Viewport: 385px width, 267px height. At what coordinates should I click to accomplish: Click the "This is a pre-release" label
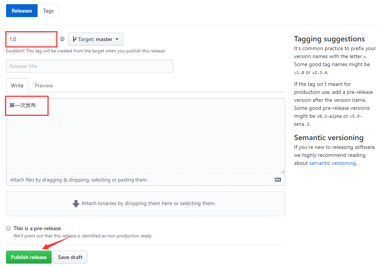[x=37, y=228]
